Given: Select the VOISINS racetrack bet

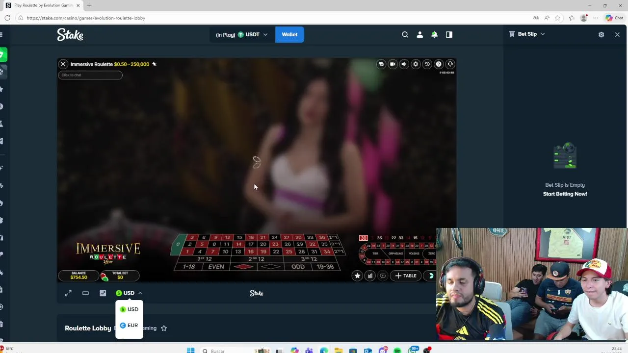Looking at the screenshot, I should click(414, 253).
